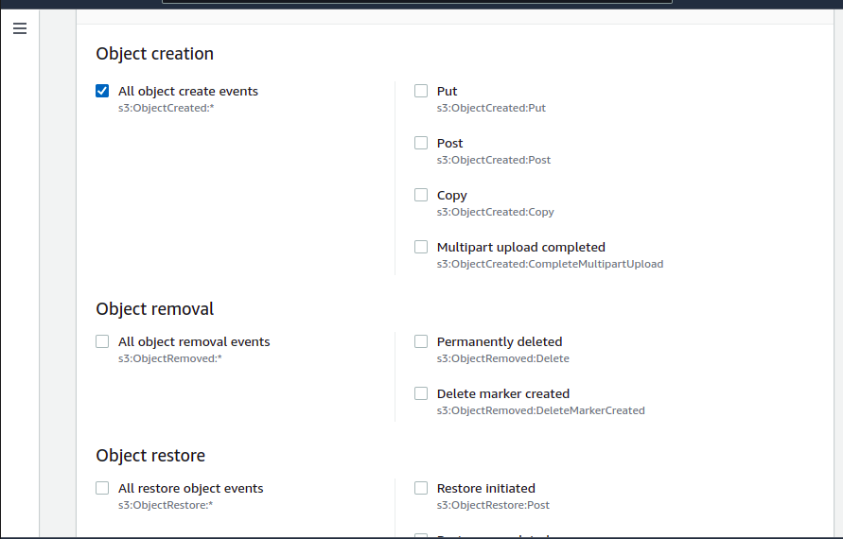Select the Copy event checkbox
The height and width of the screenshot is (539, 843).
pos(421,195)
